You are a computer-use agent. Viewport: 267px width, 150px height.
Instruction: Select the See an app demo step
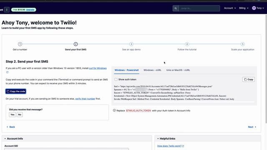click(x=131, y=50)
